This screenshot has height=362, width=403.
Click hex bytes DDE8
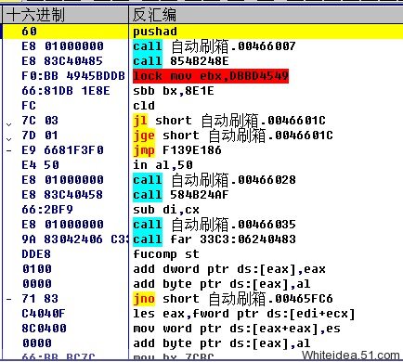36,254
